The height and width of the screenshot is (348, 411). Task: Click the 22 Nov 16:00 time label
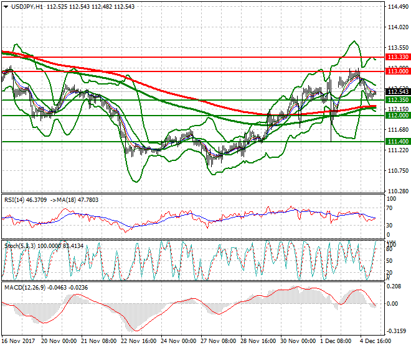coord(139,341)
